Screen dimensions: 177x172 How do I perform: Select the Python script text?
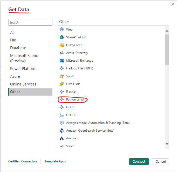point(75,99)
